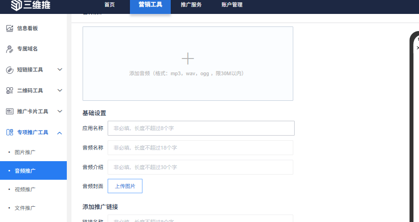This screenshot has width=419, height=222.
Task: Click the 二维码工具 QR code icon
Action: tap(9, 91)
